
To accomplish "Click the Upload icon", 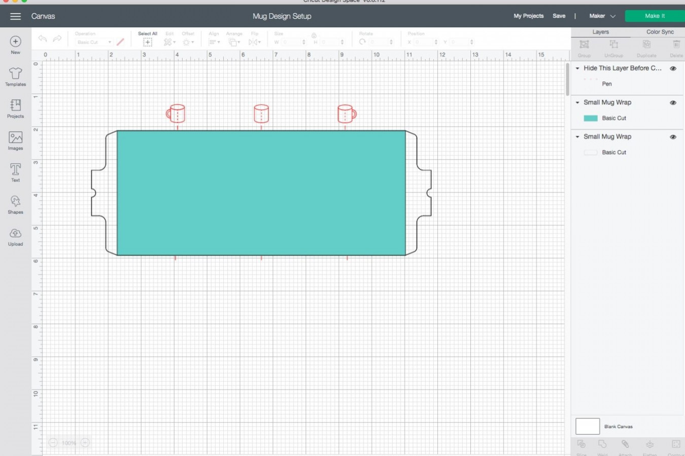I will click(x=15, y=233).
